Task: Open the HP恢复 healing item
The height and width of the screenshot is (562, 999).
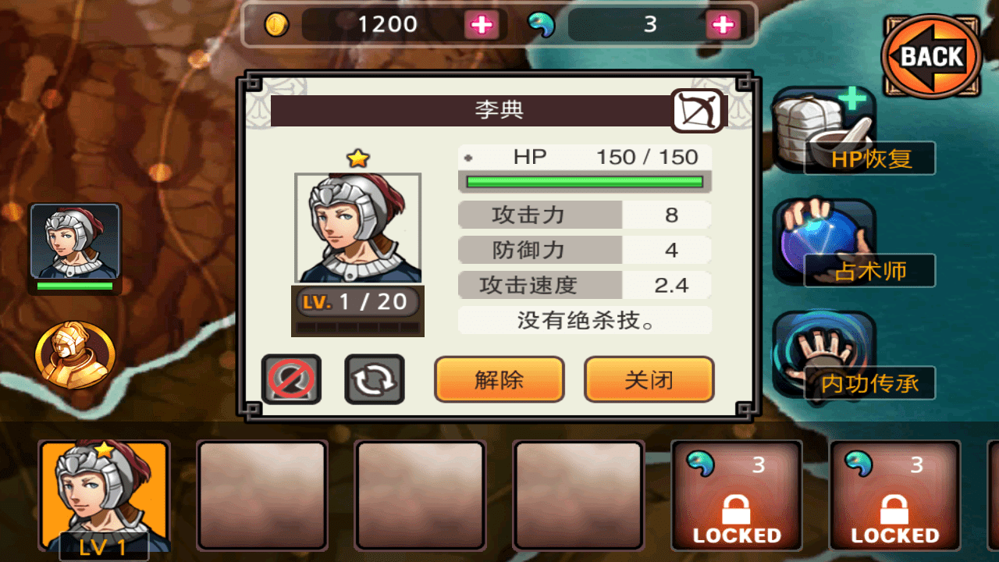Action: pos(852,131)
